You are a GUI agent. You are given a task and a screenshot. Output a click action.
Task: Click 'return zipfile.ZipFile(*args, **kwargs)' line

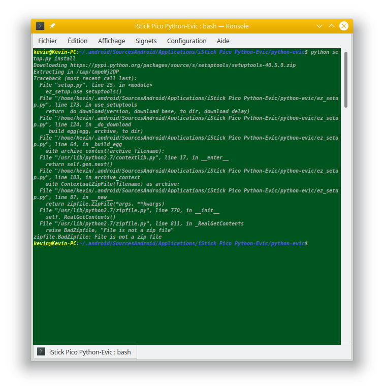tap(105, 204)
